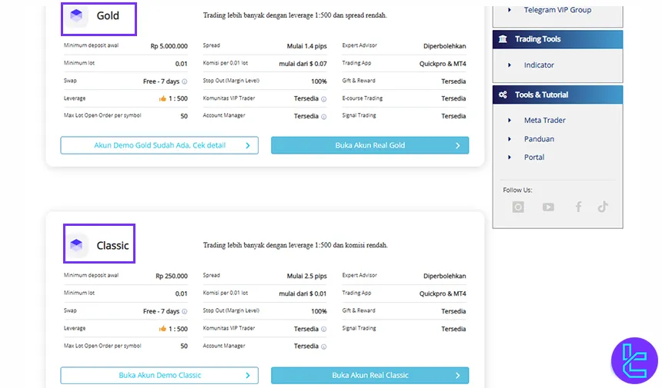Screen dimensions: 662x388
Task: Click the arrow beside Telegram VIP Group
Action: click(x=510, y=10)
